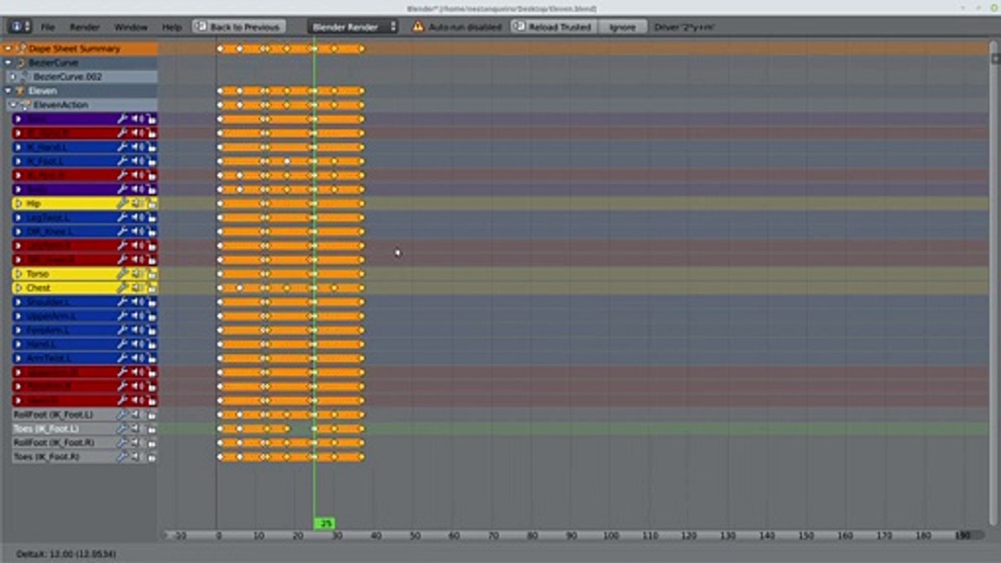Lock the RollFoot (IK_Foot.L) channel
The width and height of the screenshot is (1001, 563).
(152, 414)
